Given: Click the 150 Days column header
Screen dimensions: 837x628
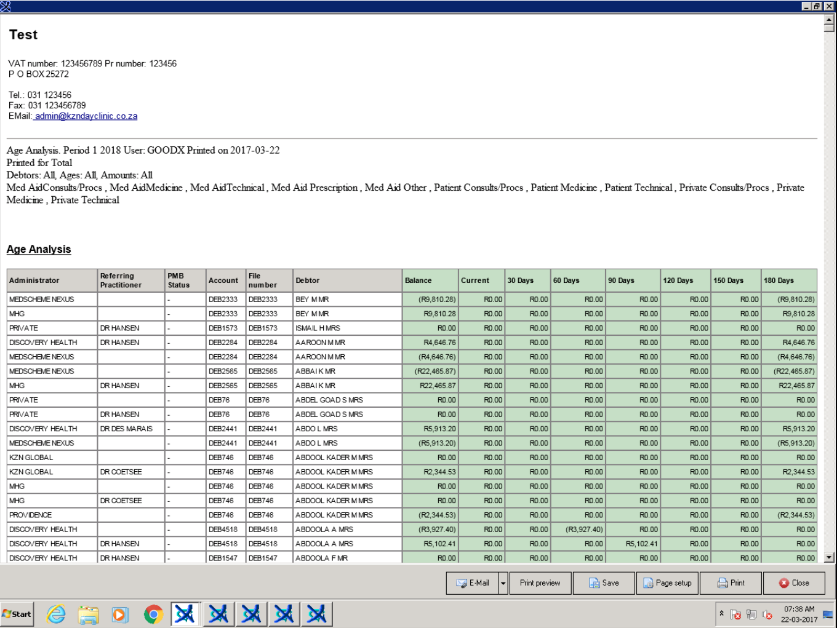Looking at the screenshot, I should click(736, 280).
